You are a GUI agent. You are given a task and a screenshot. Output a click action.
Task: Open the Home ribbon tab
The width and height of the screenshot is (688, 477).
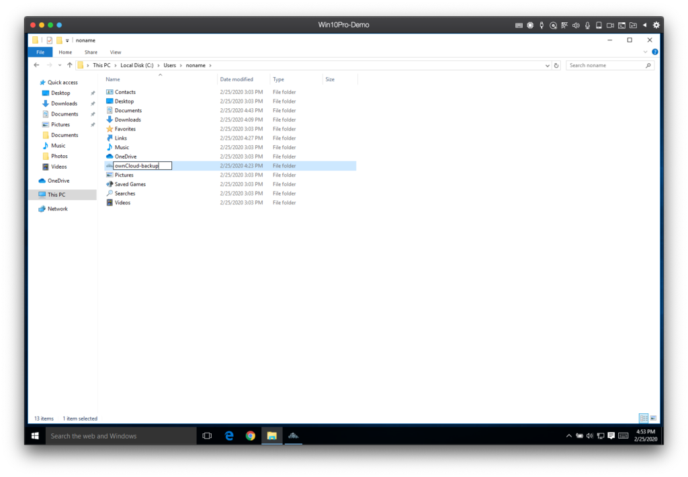65,52
